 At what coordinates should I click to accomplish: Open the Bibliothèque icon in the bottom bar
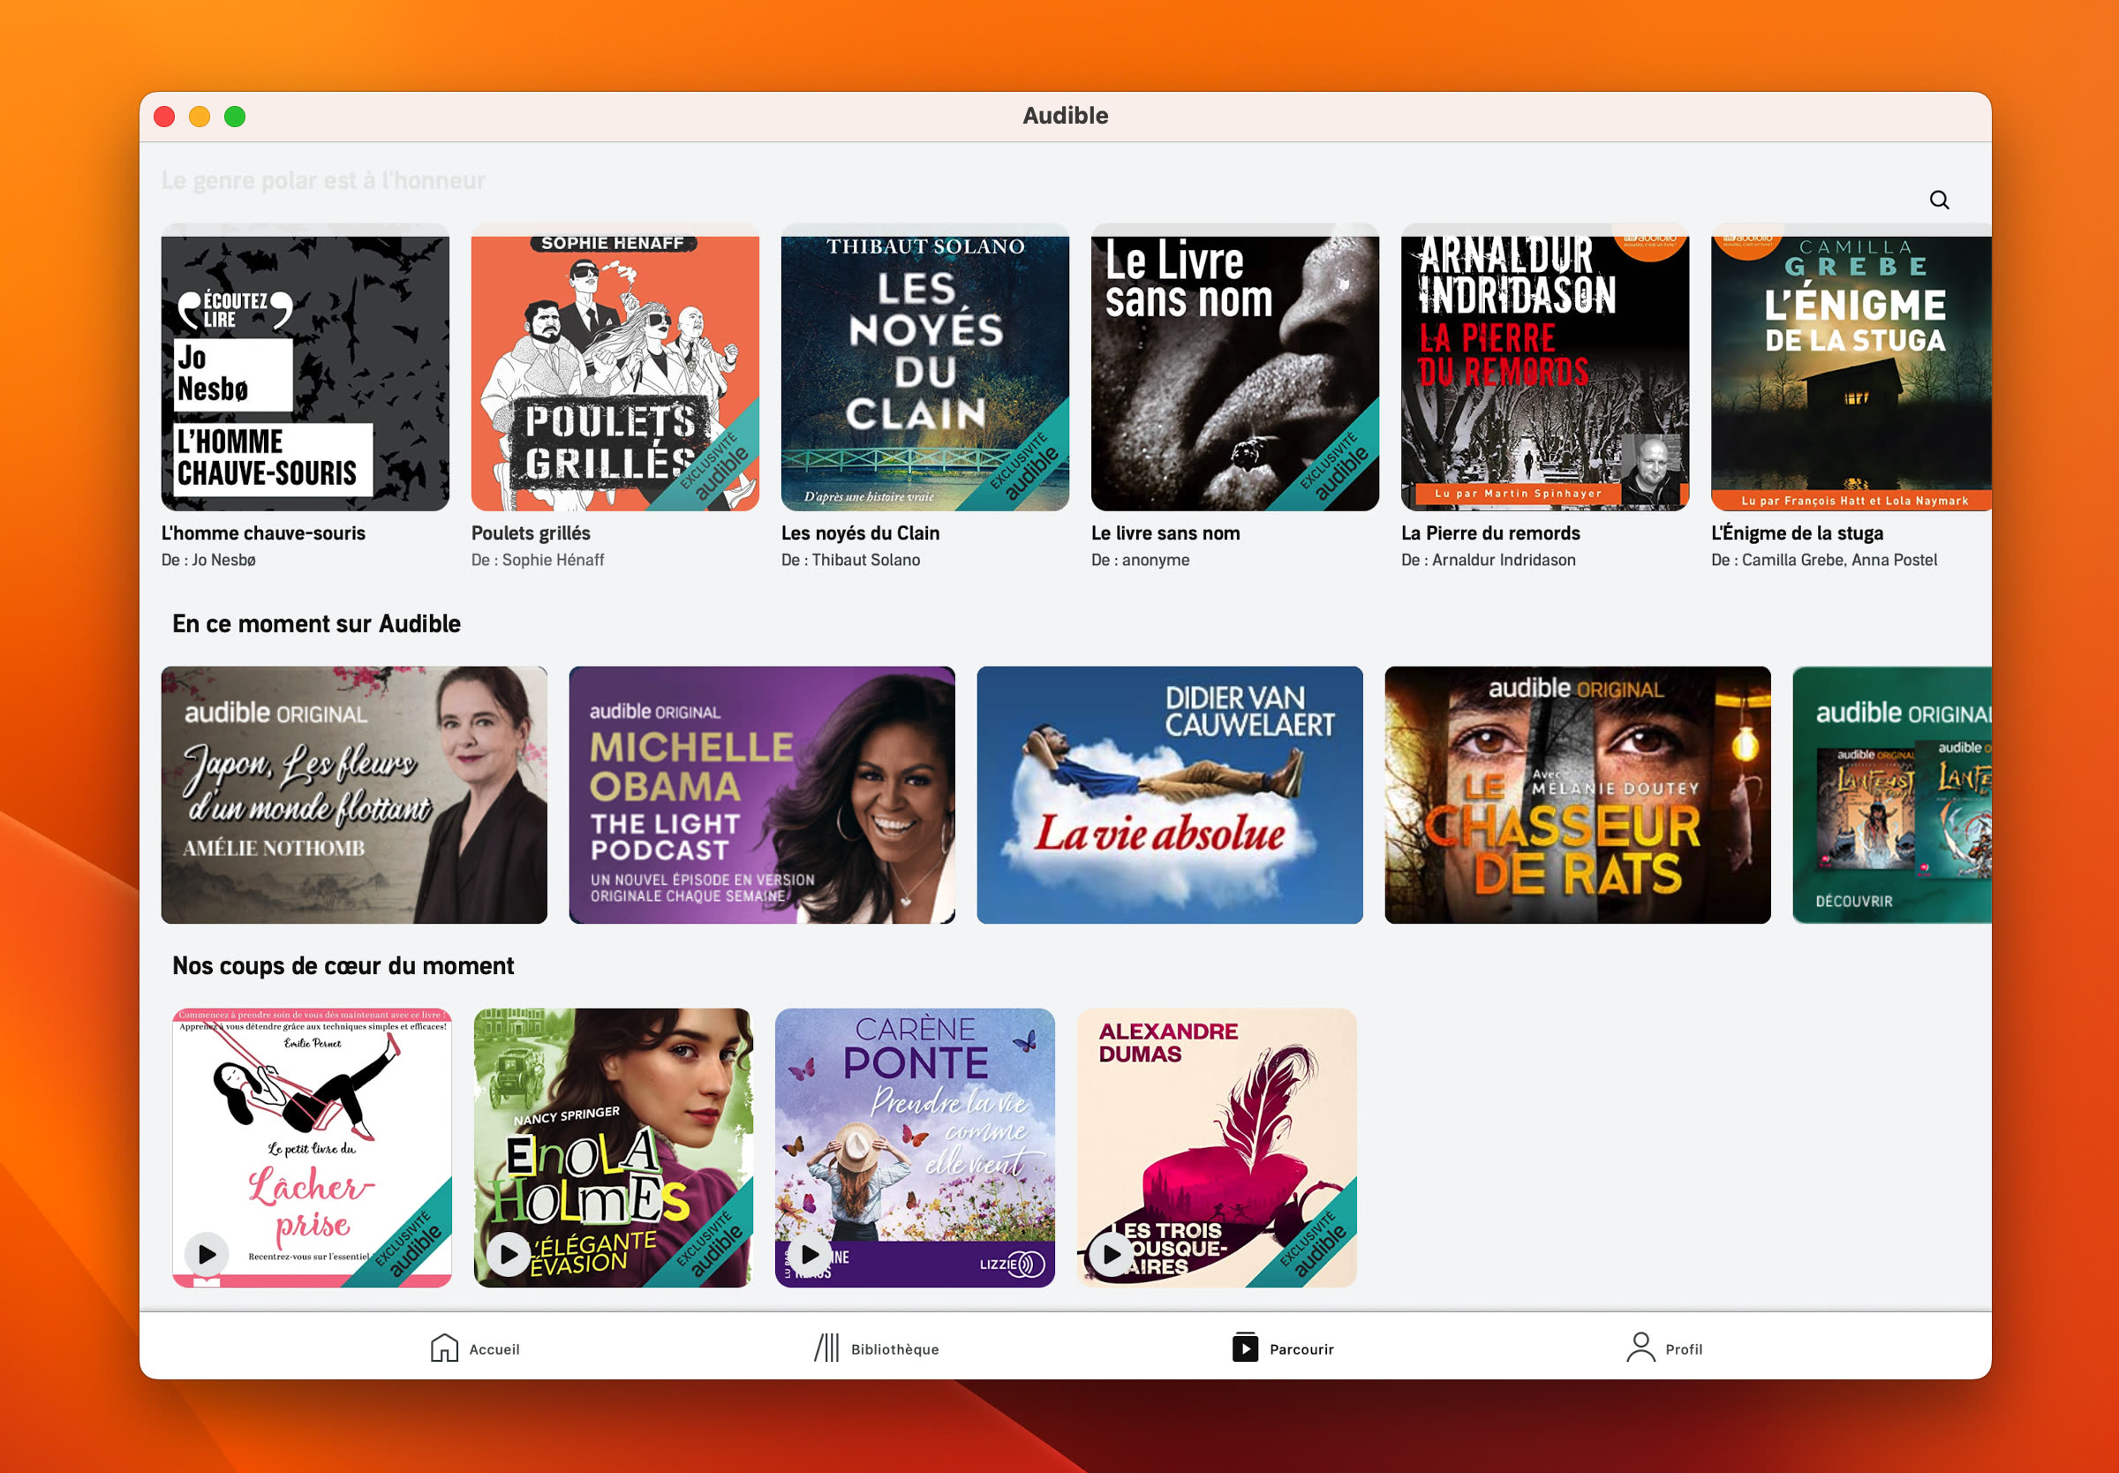pos(826,1348)
